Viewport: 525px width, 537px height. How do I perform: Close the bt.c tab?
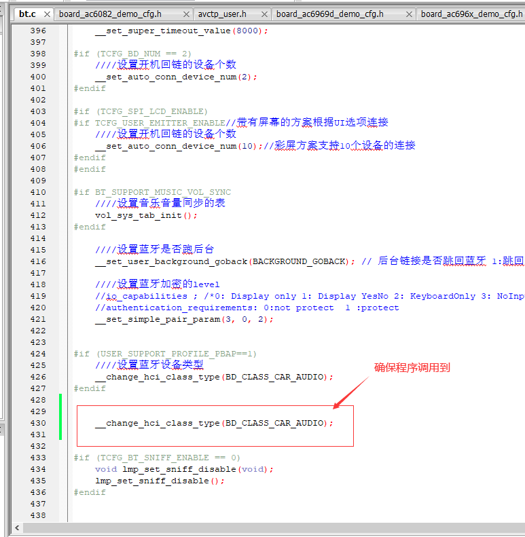tap(48, 14)
